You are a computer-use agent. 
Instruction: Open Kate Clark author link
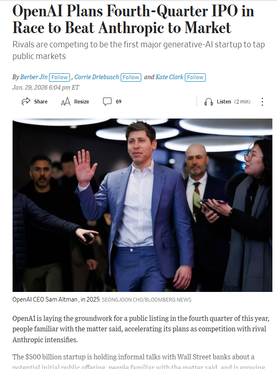click(169, 77)
